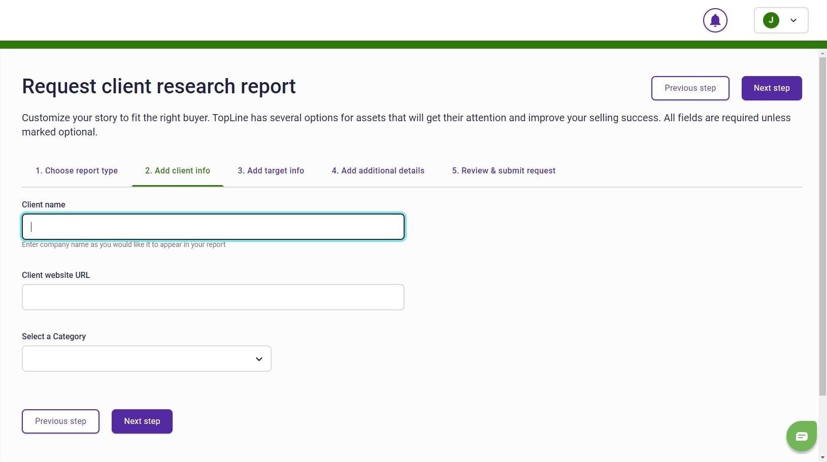Focus the Client name text field
This screenshot has width=827, height=462.
point(213,227)
